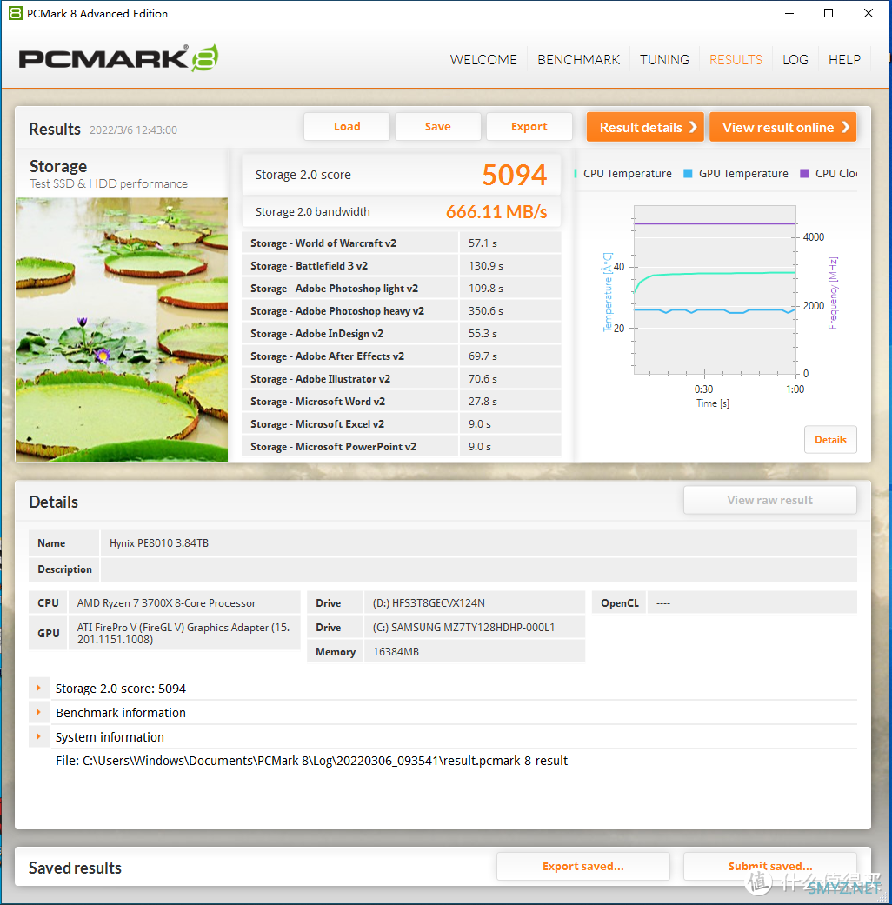892x905 pixels.
Task: Open the LOG tab
Action: [795, 59]
